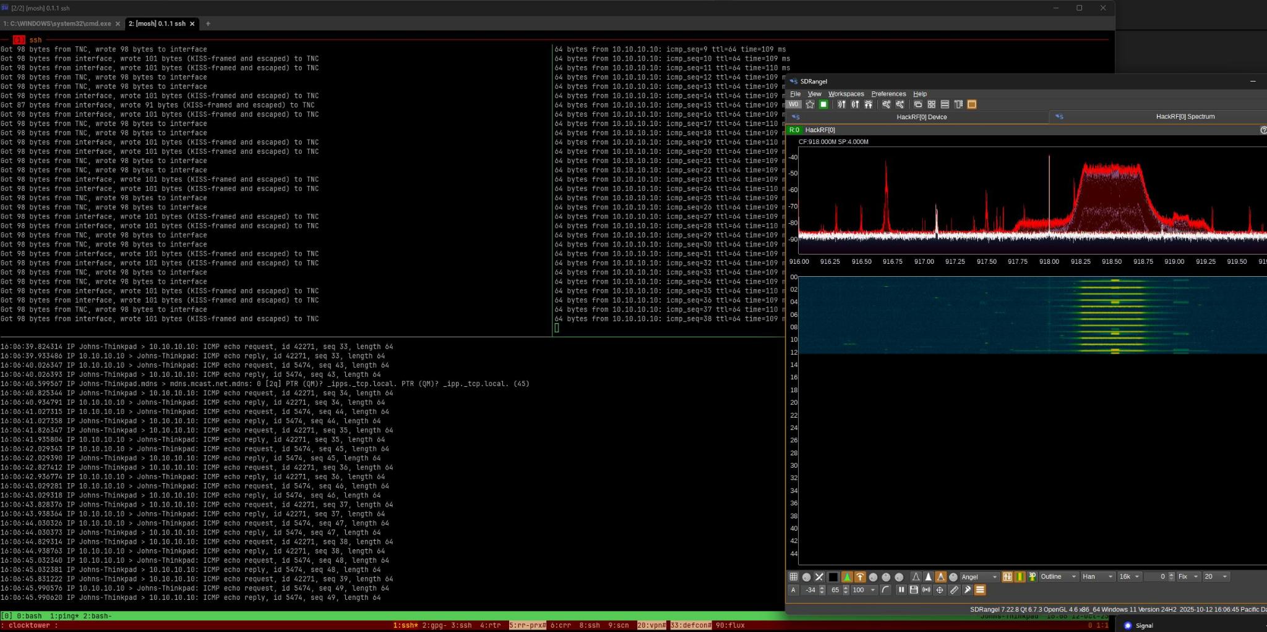Click the 33:defcon# window in tmux status bar
Screen dimensions: 1267x632
coord(691,625)
